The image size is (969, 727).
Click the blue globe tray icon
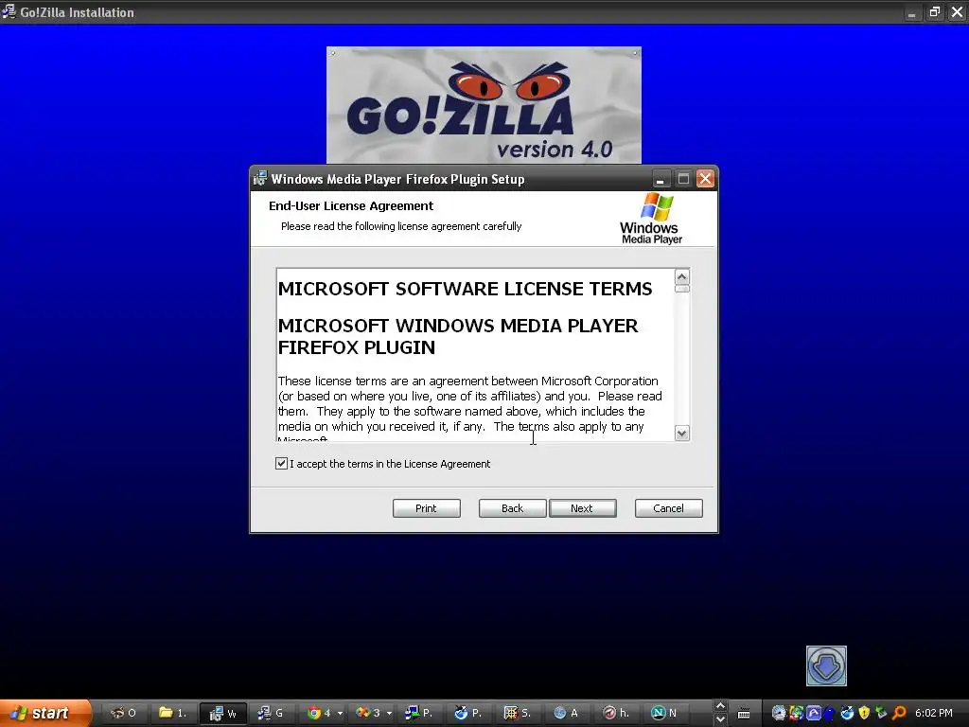847,713
